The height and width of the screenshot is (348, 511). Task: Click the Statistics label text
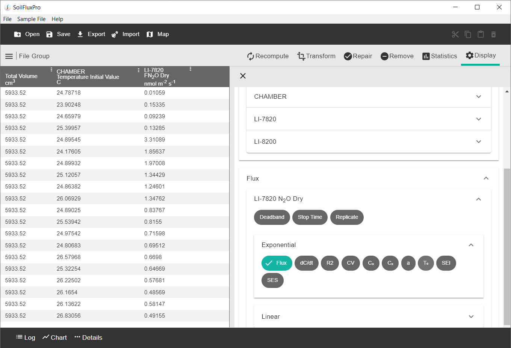coord(444,56)
